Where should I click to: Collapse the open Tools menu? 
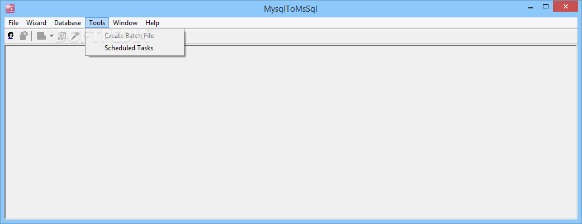(97, 23)
